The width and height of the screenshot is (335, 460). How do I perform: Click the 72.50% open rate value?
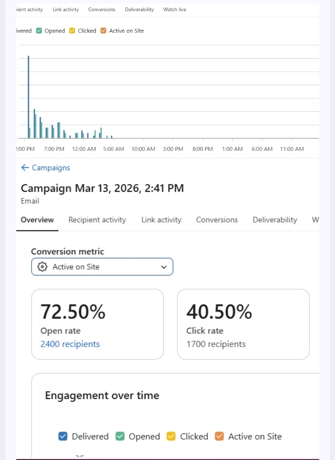click(73, 311)
